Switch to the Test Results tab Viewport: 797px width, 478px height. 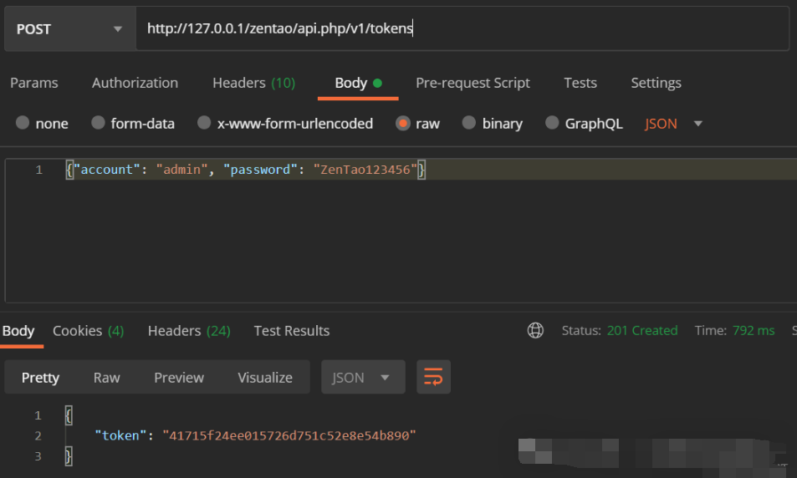point(292,331)
